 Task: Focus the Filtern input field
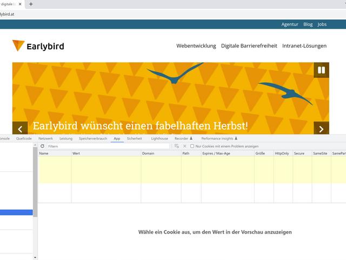click(x=108, y=146)
